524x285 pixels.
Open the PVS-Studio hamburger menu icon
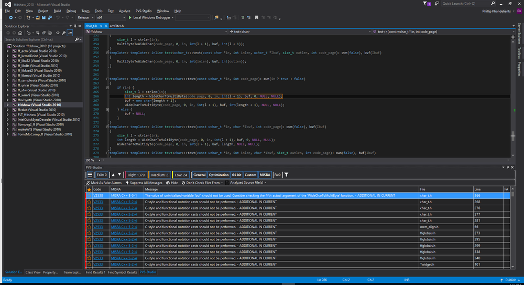(x=90, y=175)
